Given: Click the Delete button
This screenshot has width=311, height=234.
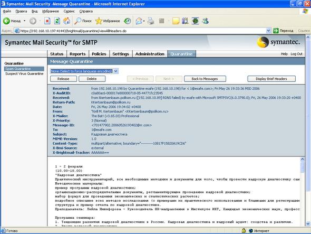Looking at the screenshot, I should click(92, 79).
